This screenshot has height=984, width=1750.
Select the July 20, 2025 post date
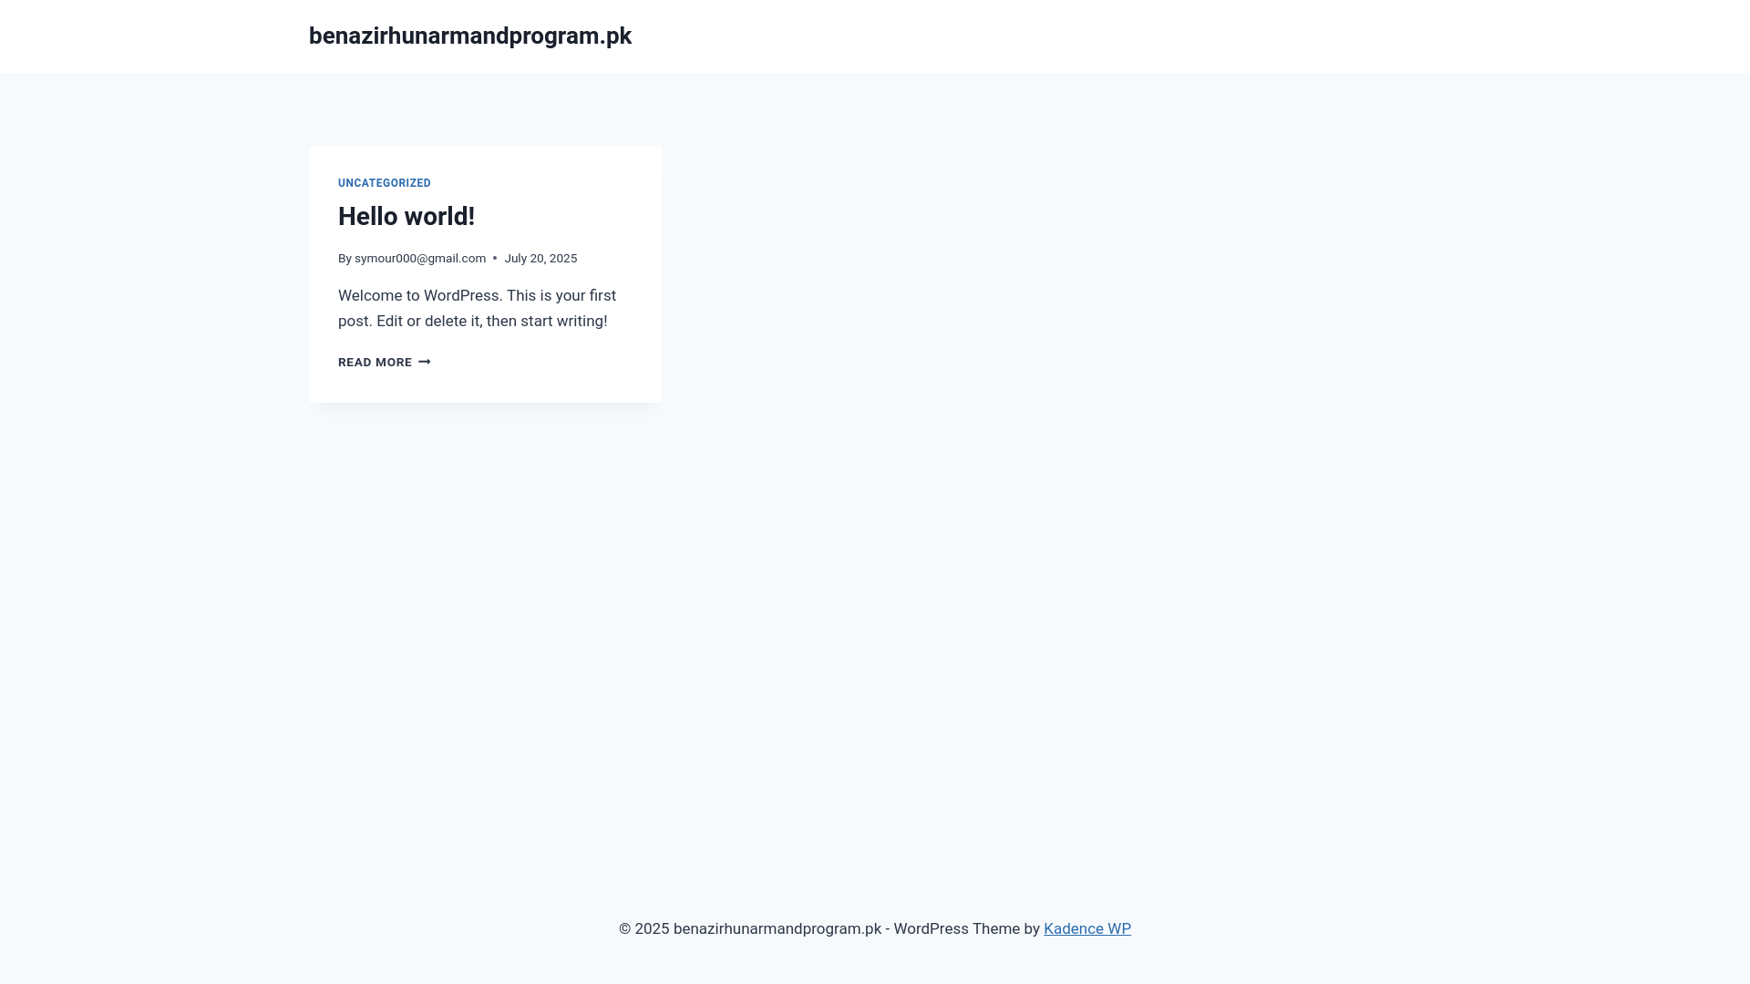(540, 258)
